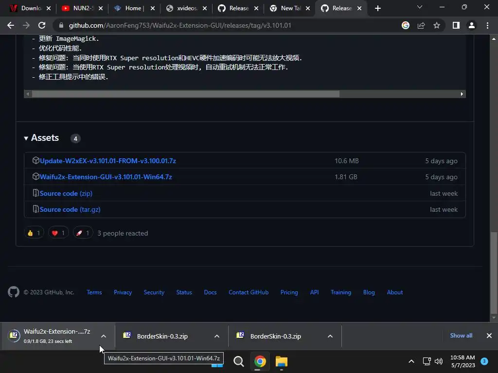Open the Pricing footer link

tap(289, 292)
